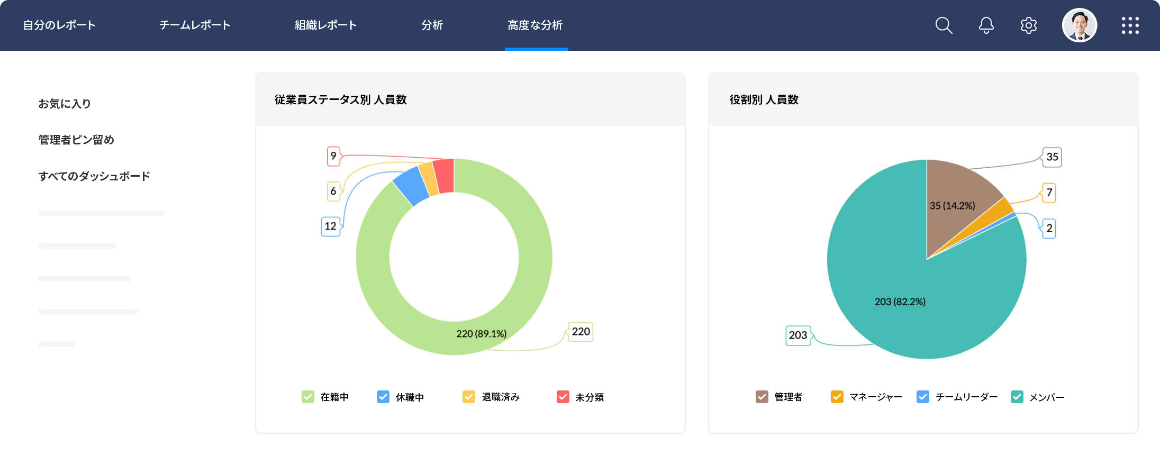Open 管理者ピン留め in sidebar

(76, 140)
